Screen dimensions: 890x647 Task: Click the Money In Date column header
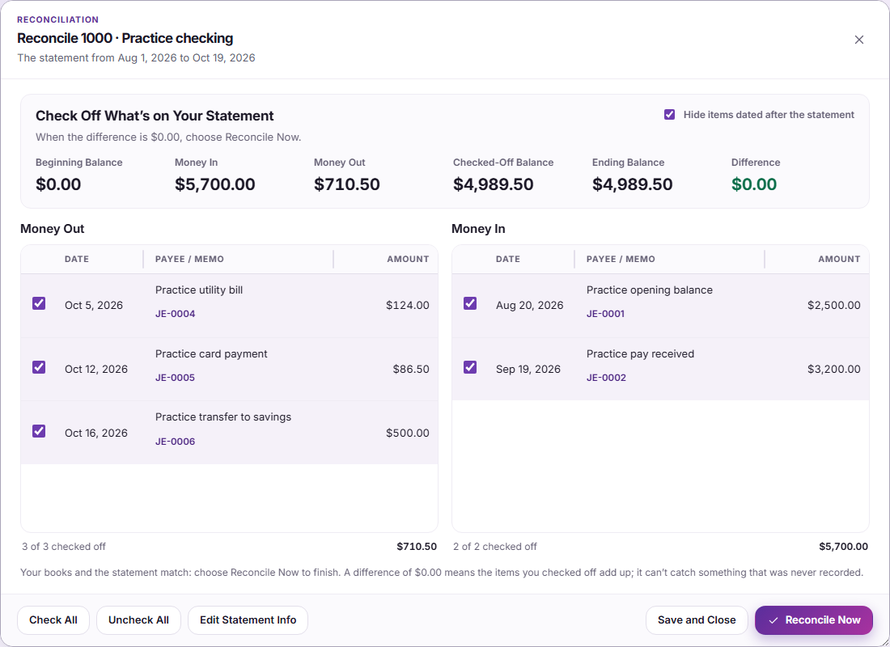tap(508, 259)
